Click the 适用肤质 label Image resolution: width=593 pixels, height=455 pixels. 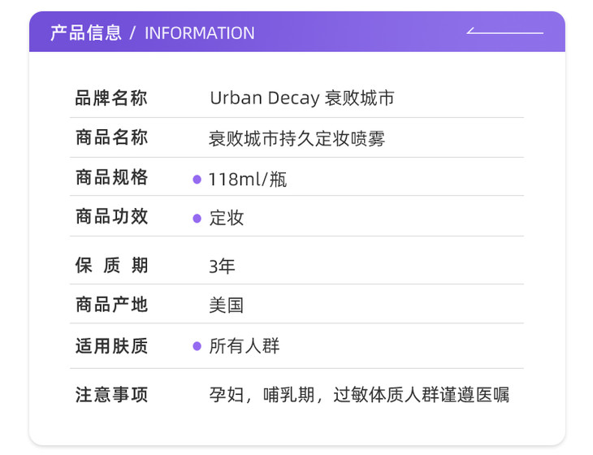(x=111, y=346)
